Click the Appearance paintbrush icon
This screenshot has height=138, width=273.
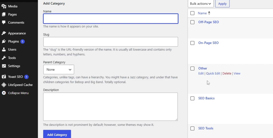[4, 33]
